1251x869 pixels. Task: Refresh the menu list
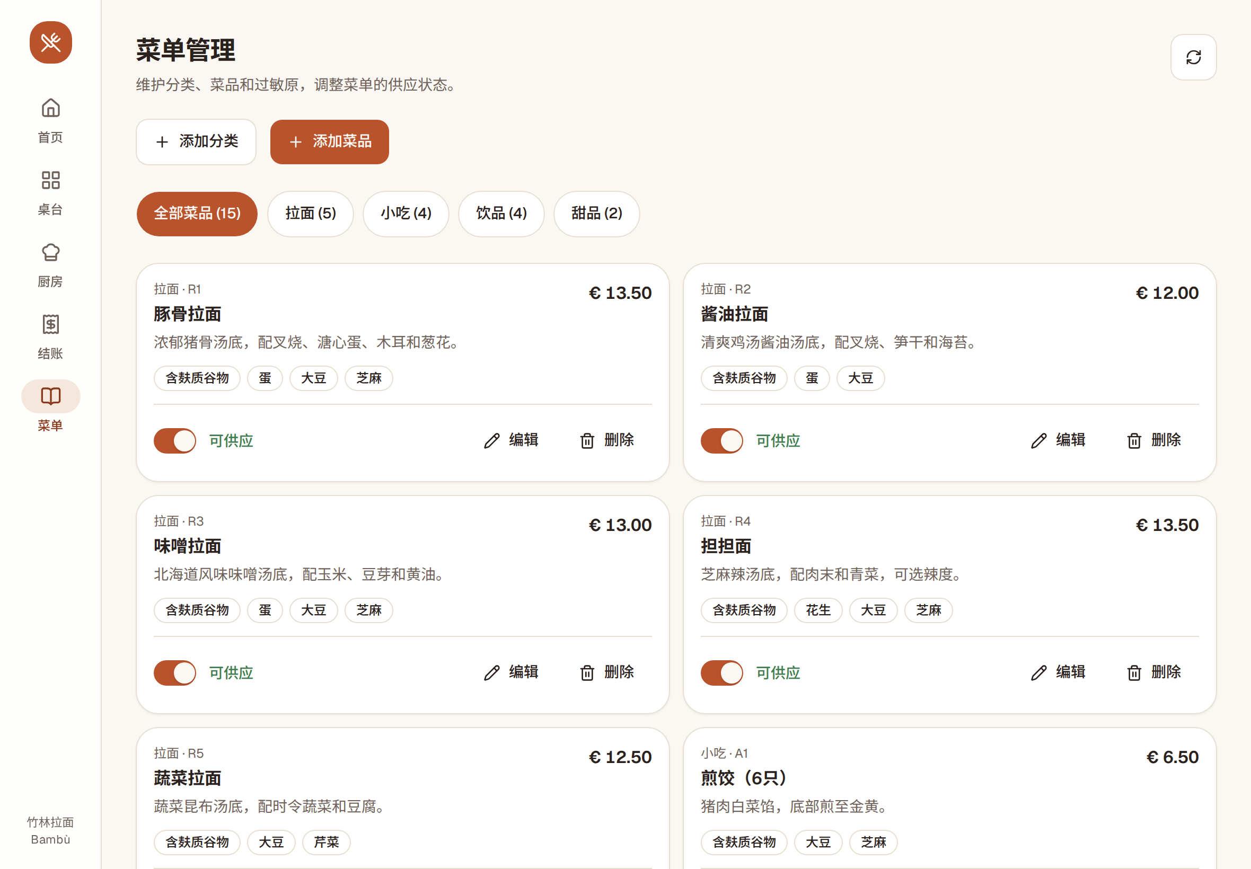(x=1193, y=57)
